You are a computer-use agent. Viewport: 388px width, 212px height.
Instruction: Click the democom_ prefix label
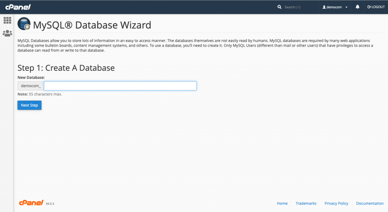[x=31, y=86]
